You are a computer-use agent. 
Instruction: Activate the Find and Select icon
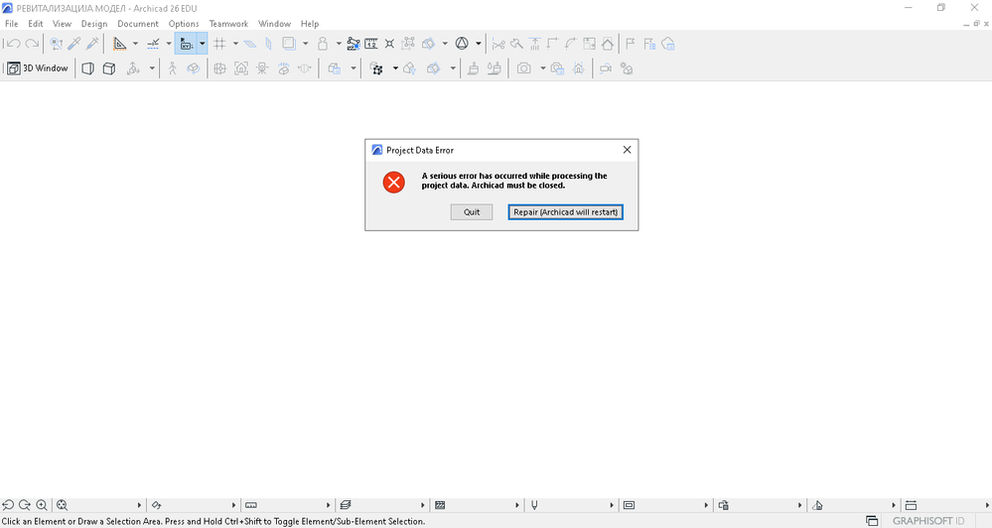[x=57, y=44]
